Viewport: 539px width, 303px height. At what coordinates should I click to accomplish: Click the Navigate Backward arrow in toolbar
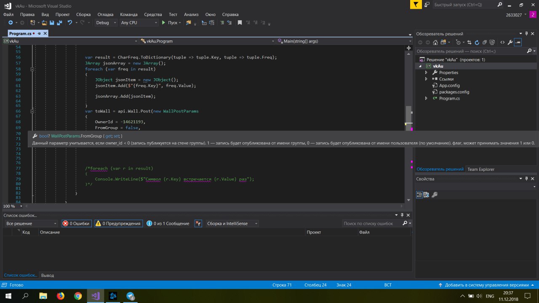coord(11,23)
